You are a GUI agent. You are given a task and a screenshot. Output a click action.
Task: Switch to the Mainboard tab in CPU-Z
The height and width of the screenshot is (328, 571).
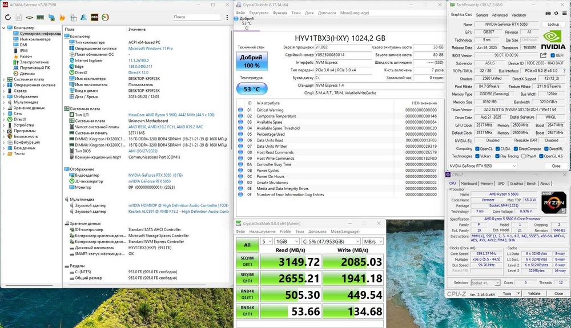pos(469,184)
